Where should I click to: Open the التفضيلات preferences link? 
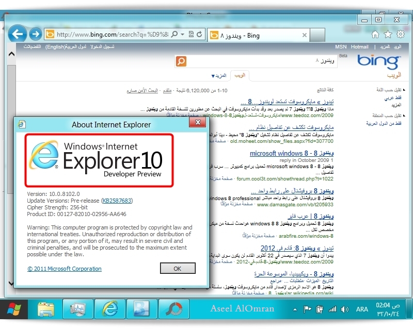tap(32, 47)
